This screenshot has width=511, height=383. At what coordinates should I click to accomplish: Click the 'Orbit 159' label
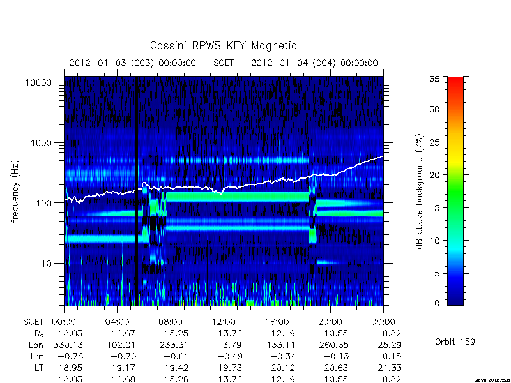coord(455,342)
